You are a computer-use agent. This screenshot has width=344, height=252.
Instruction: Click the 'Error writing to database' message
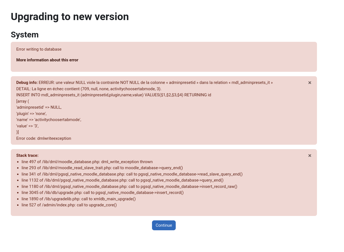39,49
